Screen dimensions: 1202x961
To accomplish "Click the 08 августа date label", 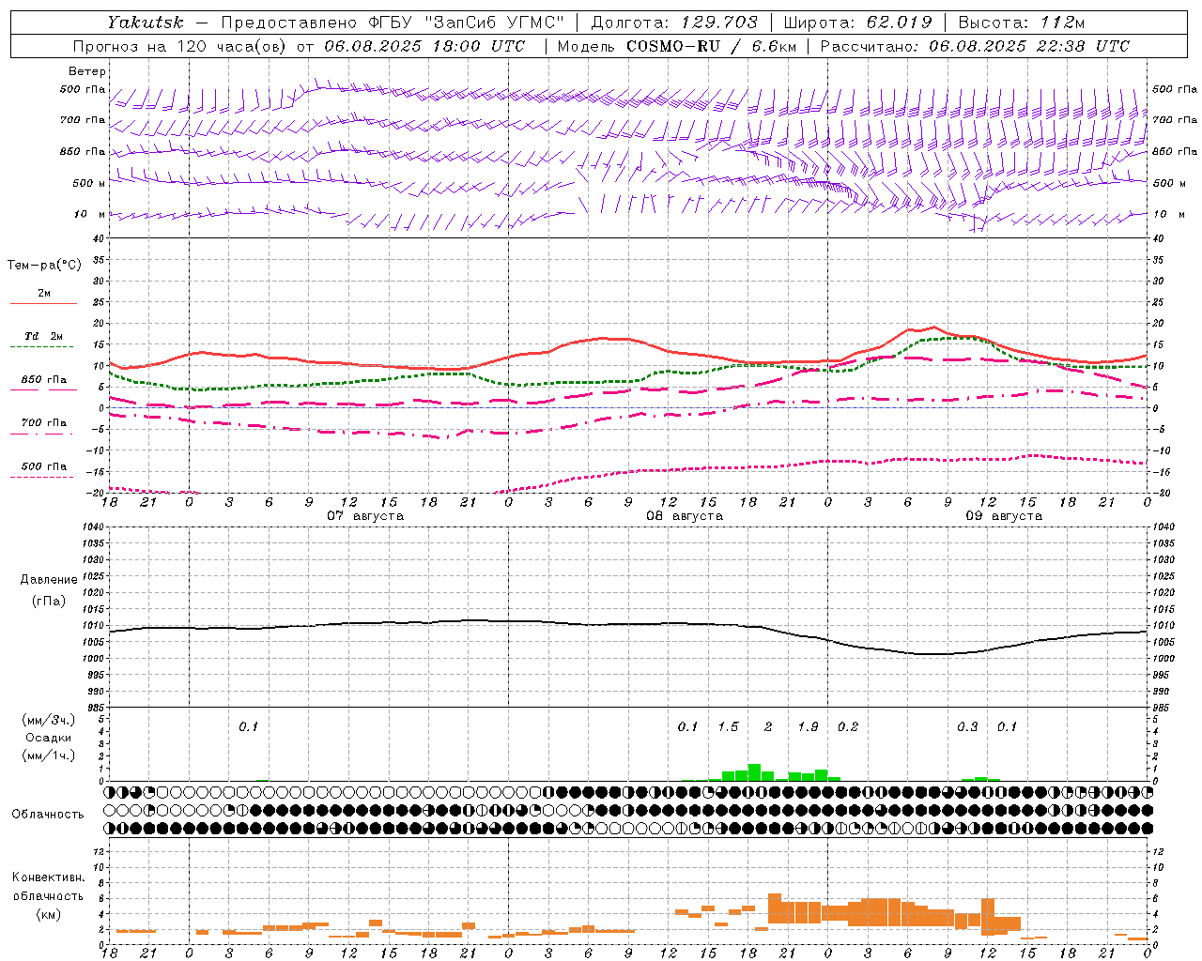I will tap(685, 516).
